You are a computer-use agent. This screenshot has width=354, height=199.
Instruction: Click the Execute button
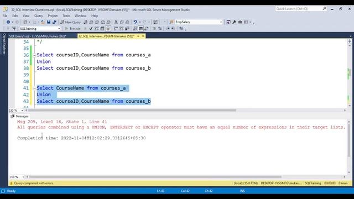pos(72,28)
